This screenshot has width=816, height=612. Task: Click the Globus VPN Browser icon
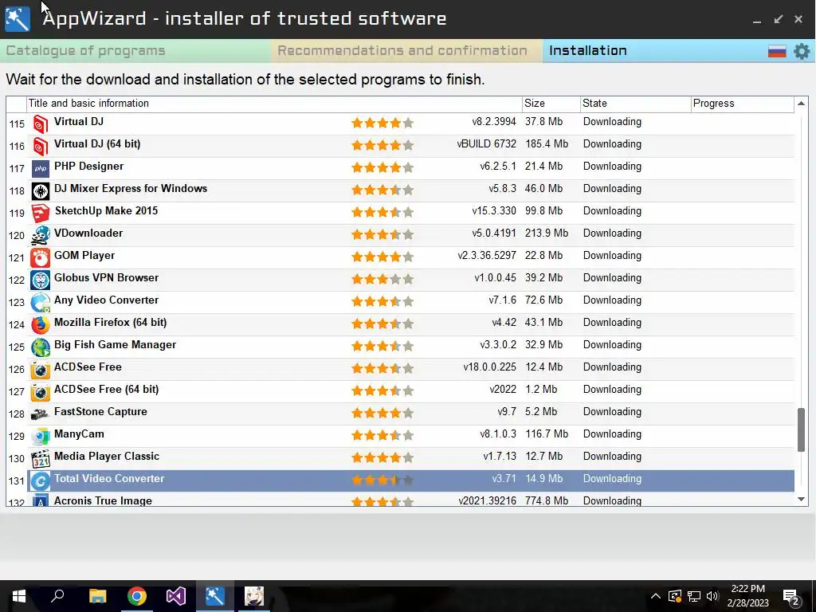[x=40, y=280]
